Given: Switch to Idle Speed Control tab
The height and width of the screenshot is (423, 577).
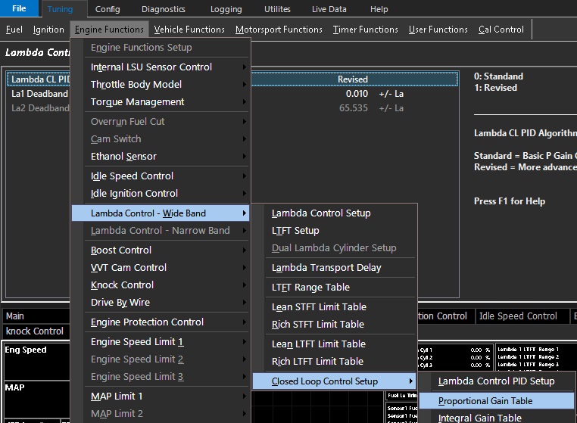Looking at the screenshot, I should [518, 316].
